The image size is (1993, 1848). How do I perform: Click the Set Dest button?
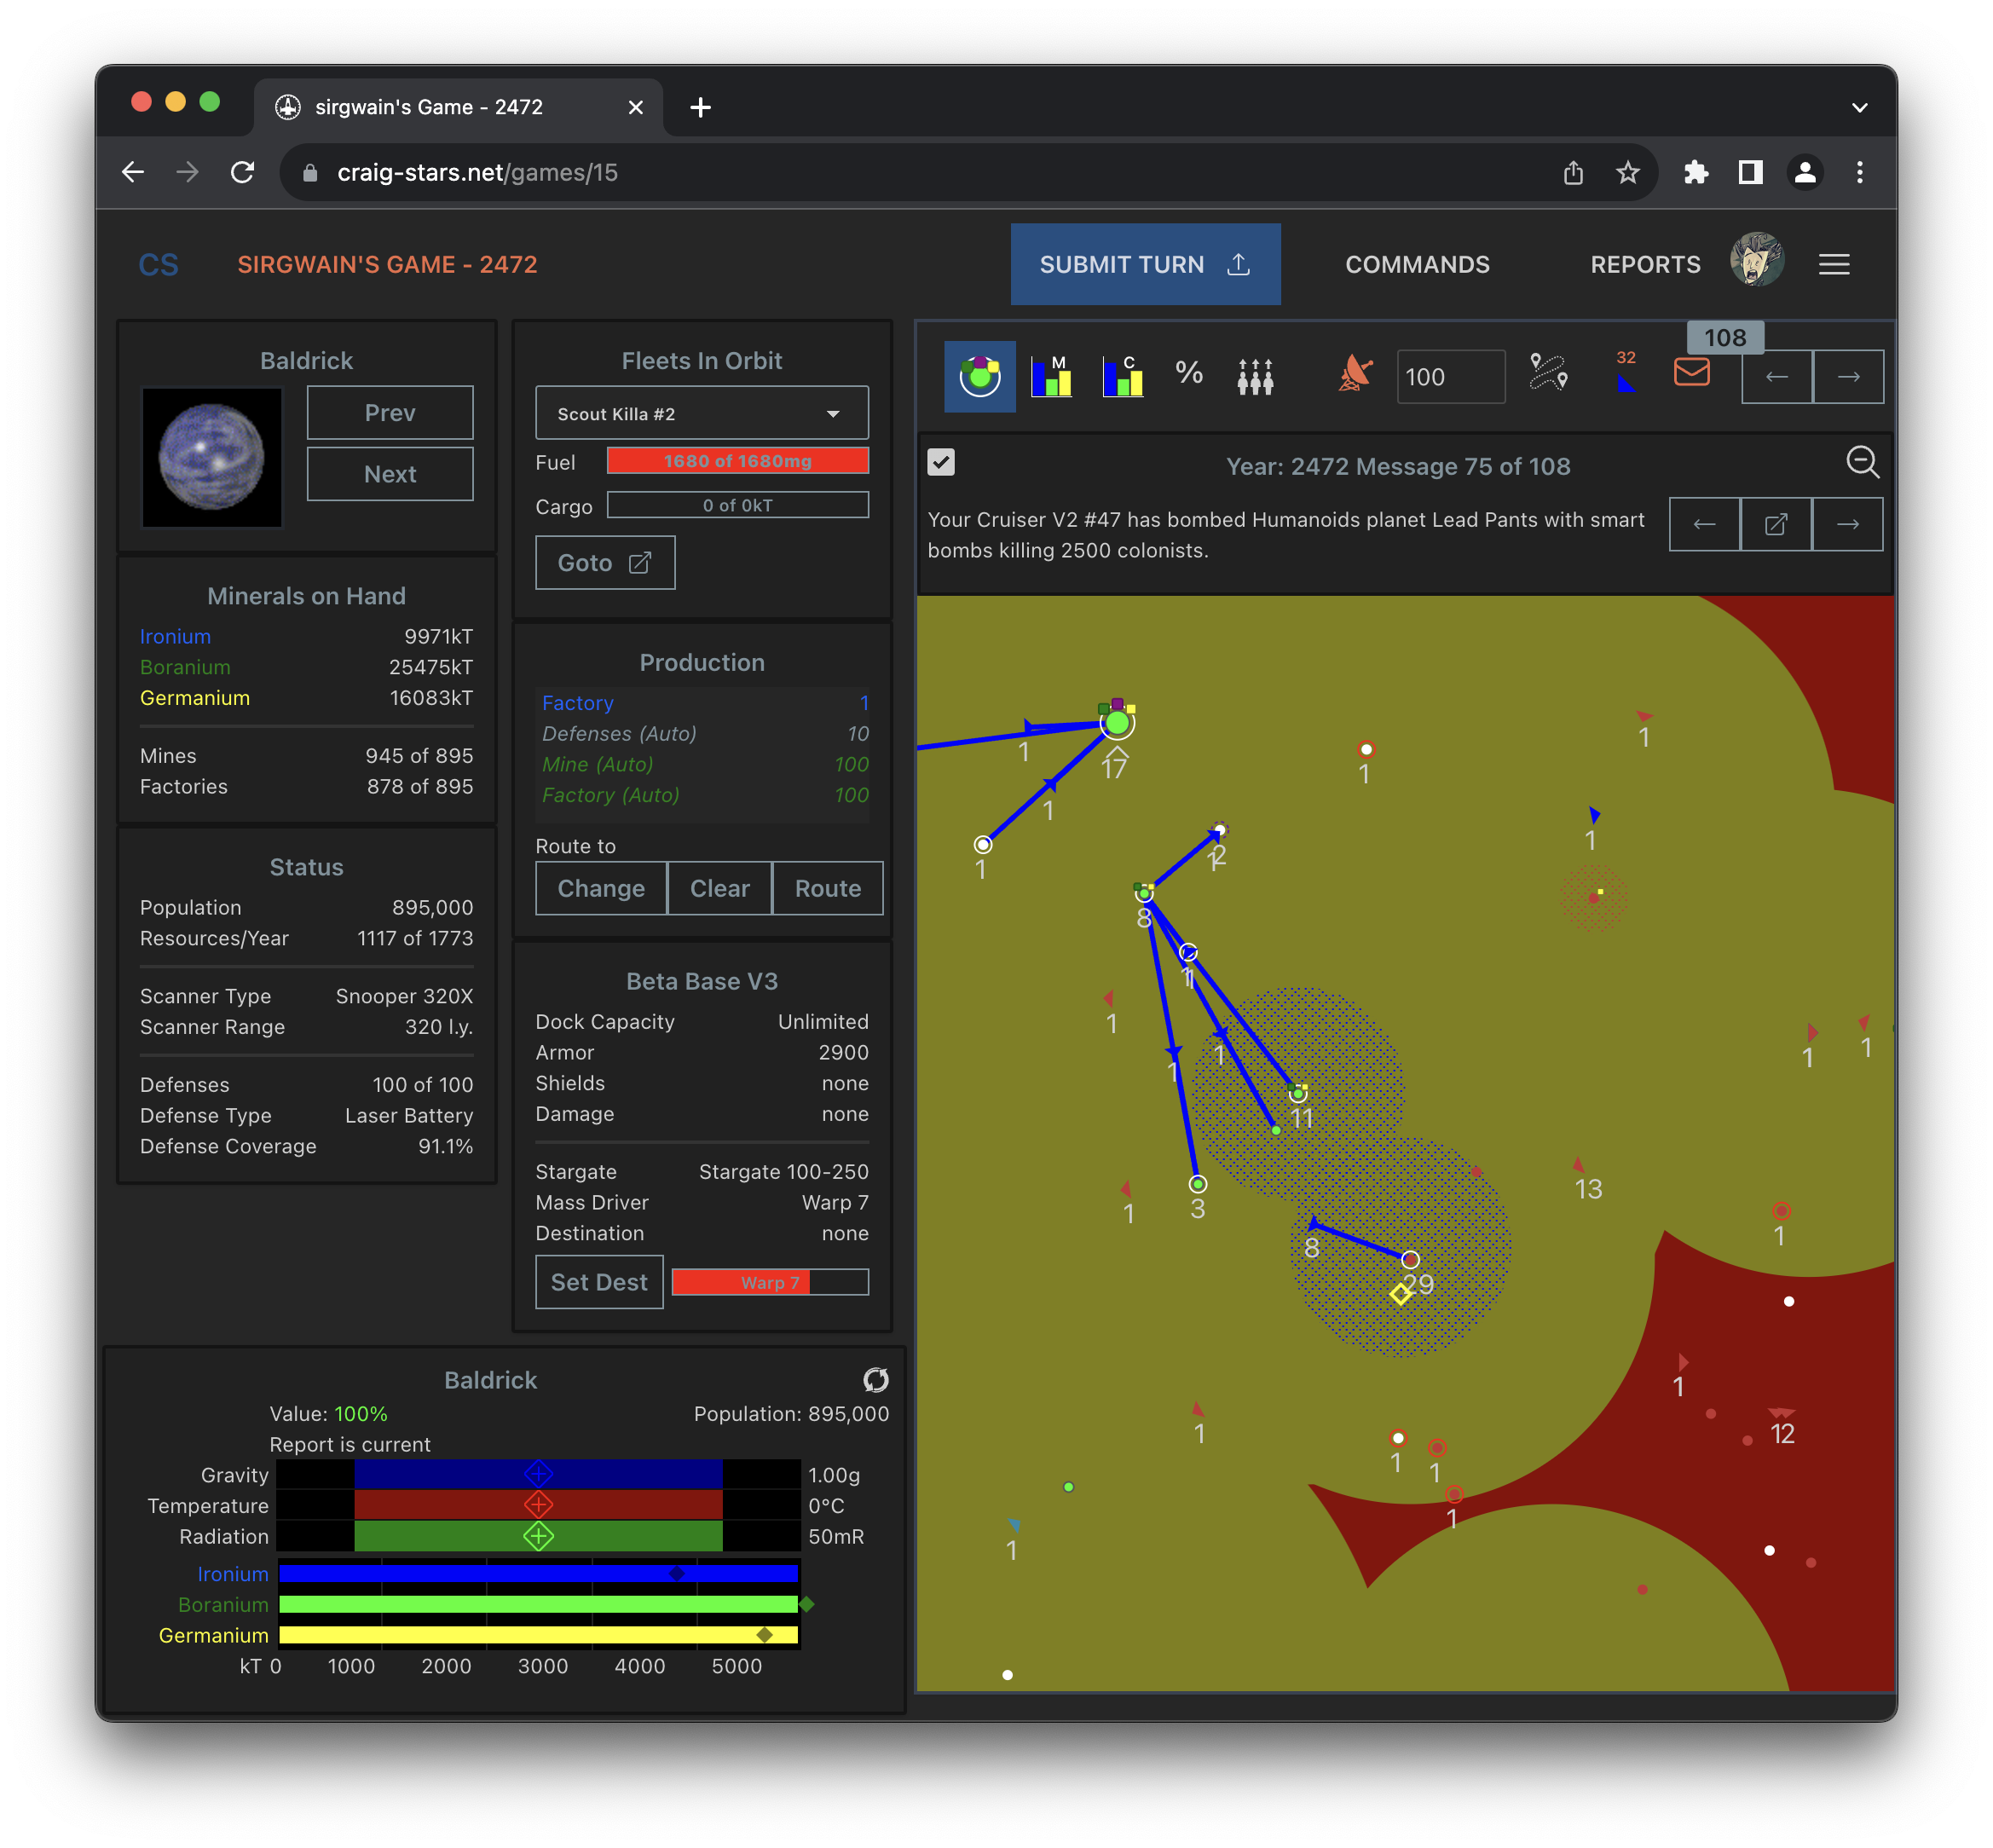tap(598, 1282)
